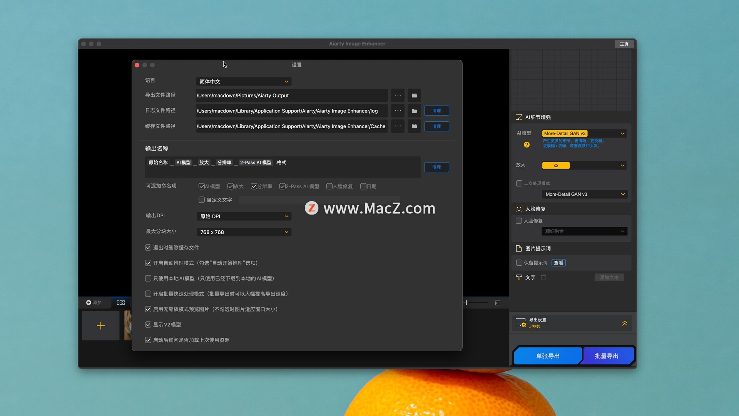Screen dimensions: 739x416
Task: Enable 二次处理模式 checkbox in side panel
Action: click(x=519, y=183)
